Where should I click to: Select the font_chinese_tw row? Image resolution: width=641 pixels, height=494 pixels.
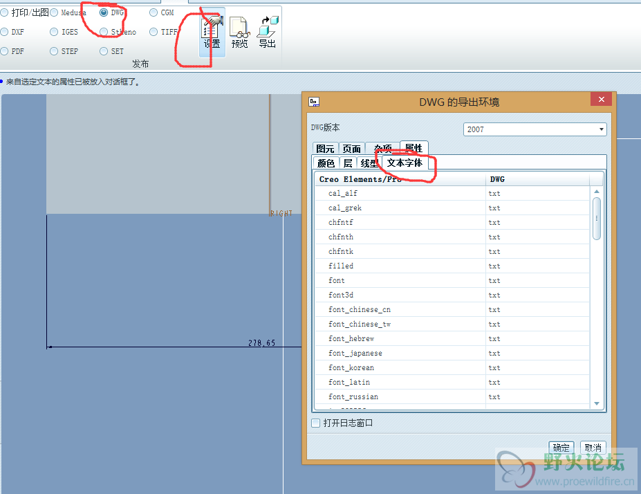452,324
